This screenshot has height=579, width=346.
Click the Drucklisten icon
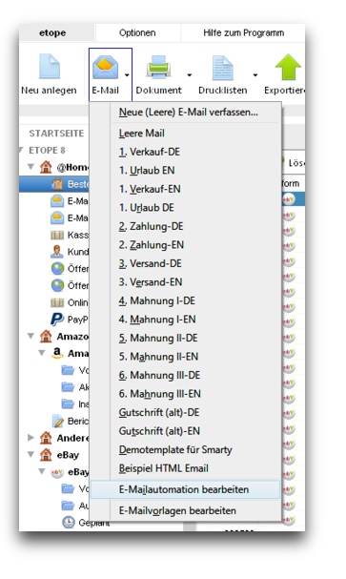tap(222, 68)
